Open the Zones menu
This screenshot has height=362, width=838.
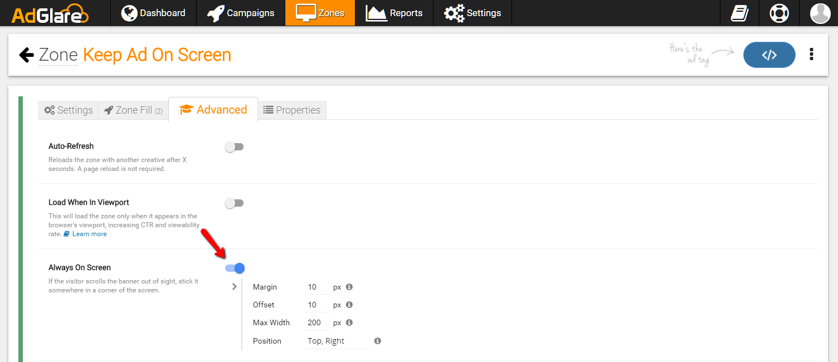click(320, 13)
